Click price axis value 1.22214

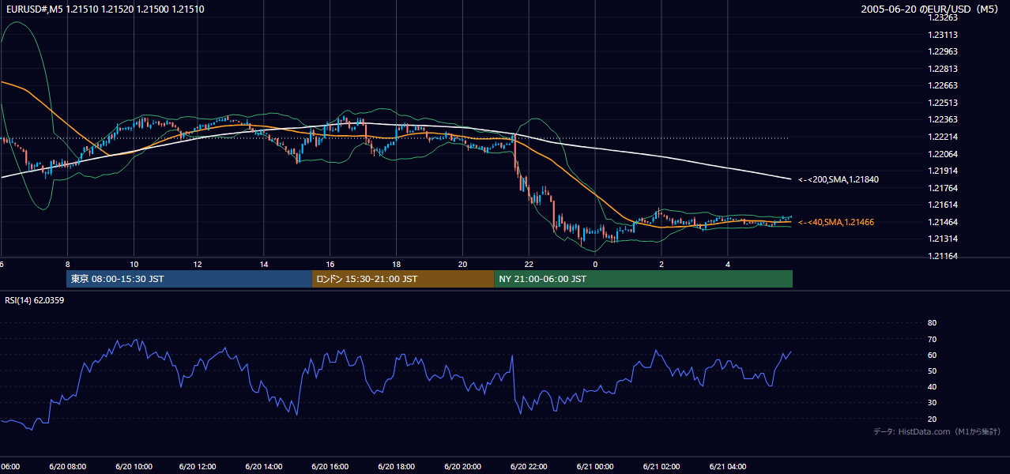(942, 137)
